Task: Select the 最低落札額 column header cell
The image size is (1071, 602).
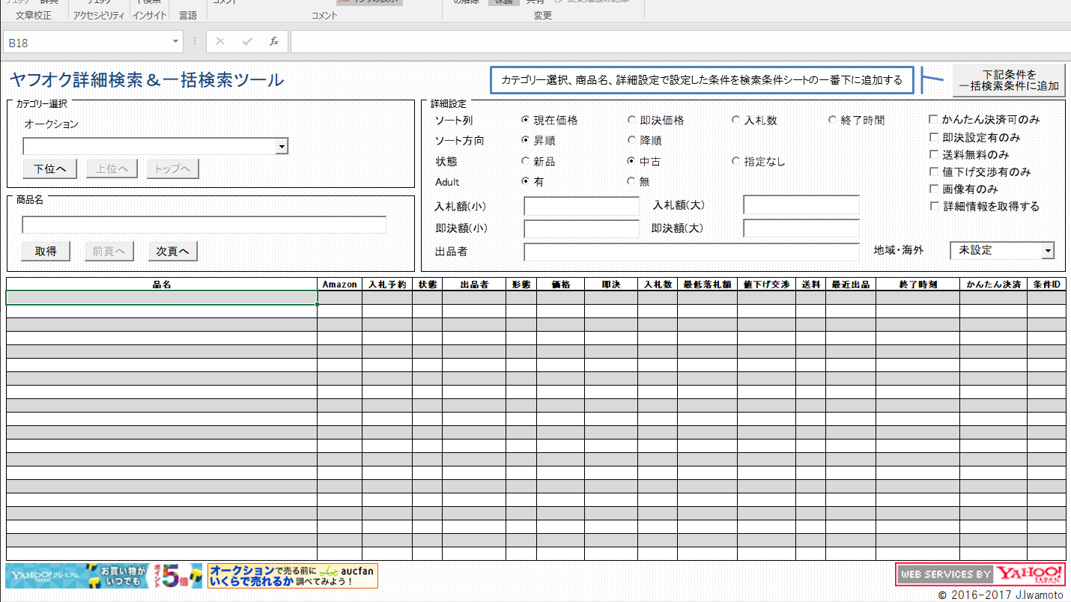Action: tap(707, 285)
